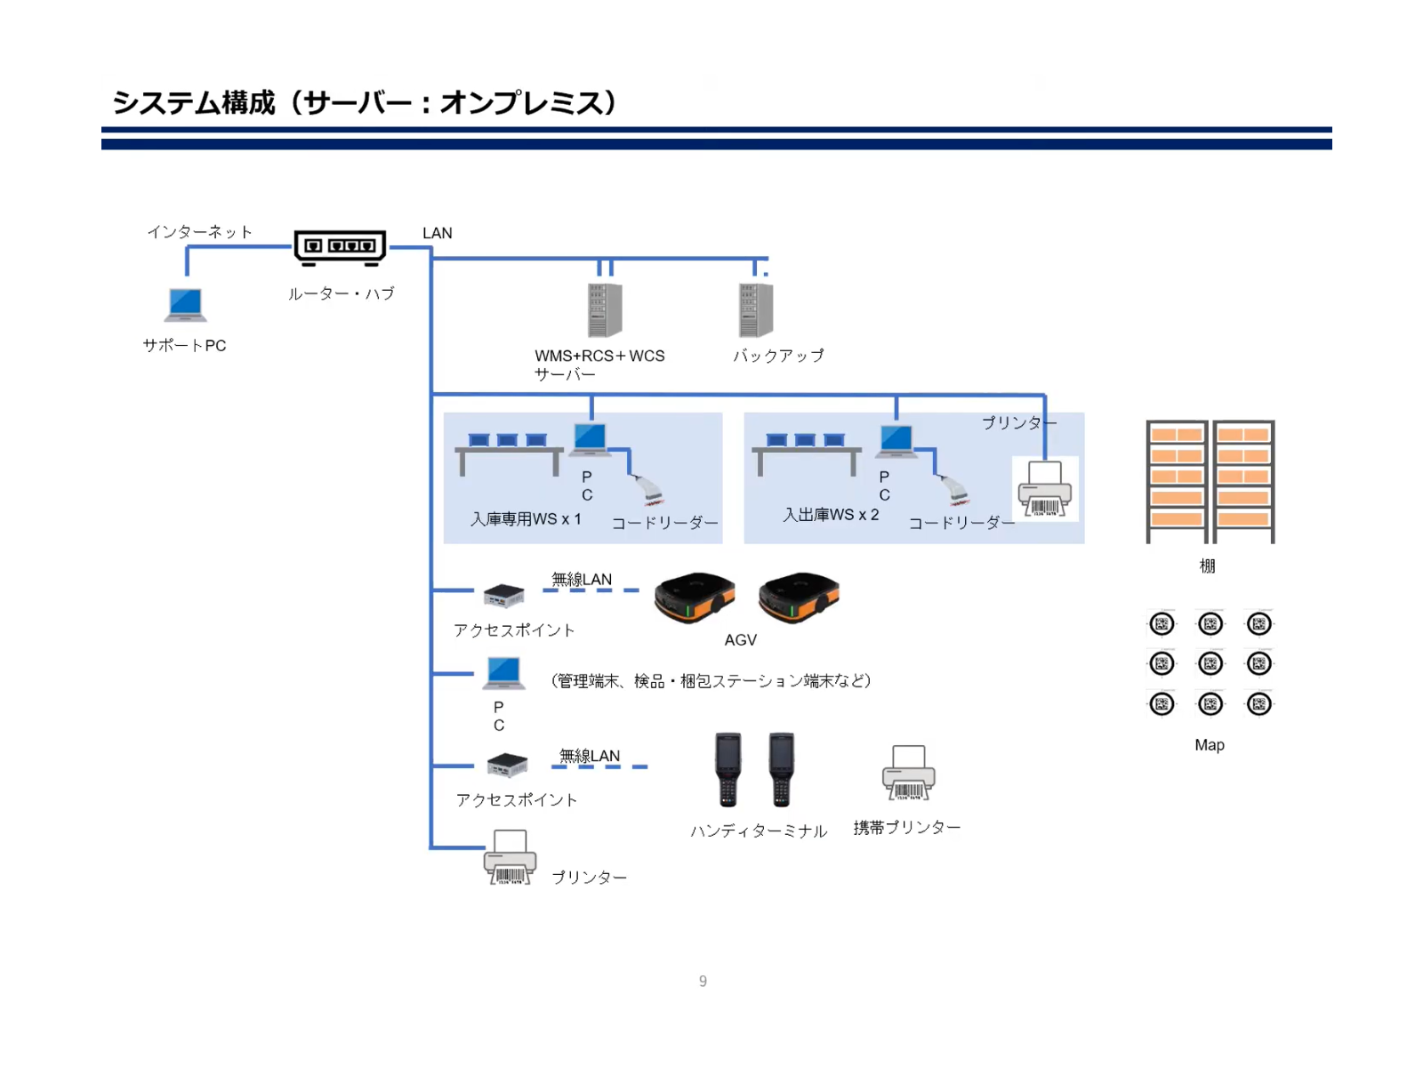
Task: Click the WMS+RCS+WCS server icon
Action: pyautogui.click(x=604, y=310)
